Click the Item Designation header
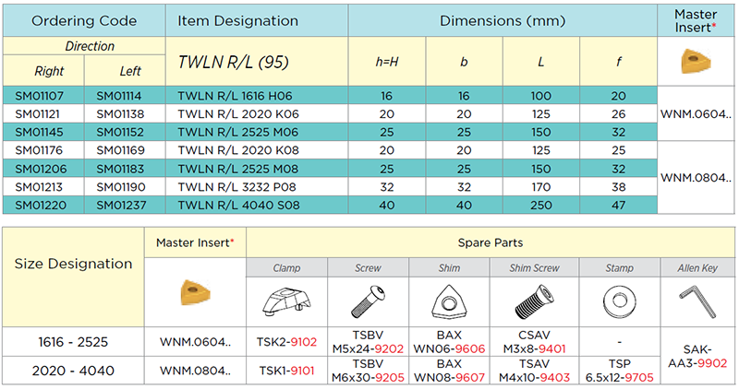 237,20
